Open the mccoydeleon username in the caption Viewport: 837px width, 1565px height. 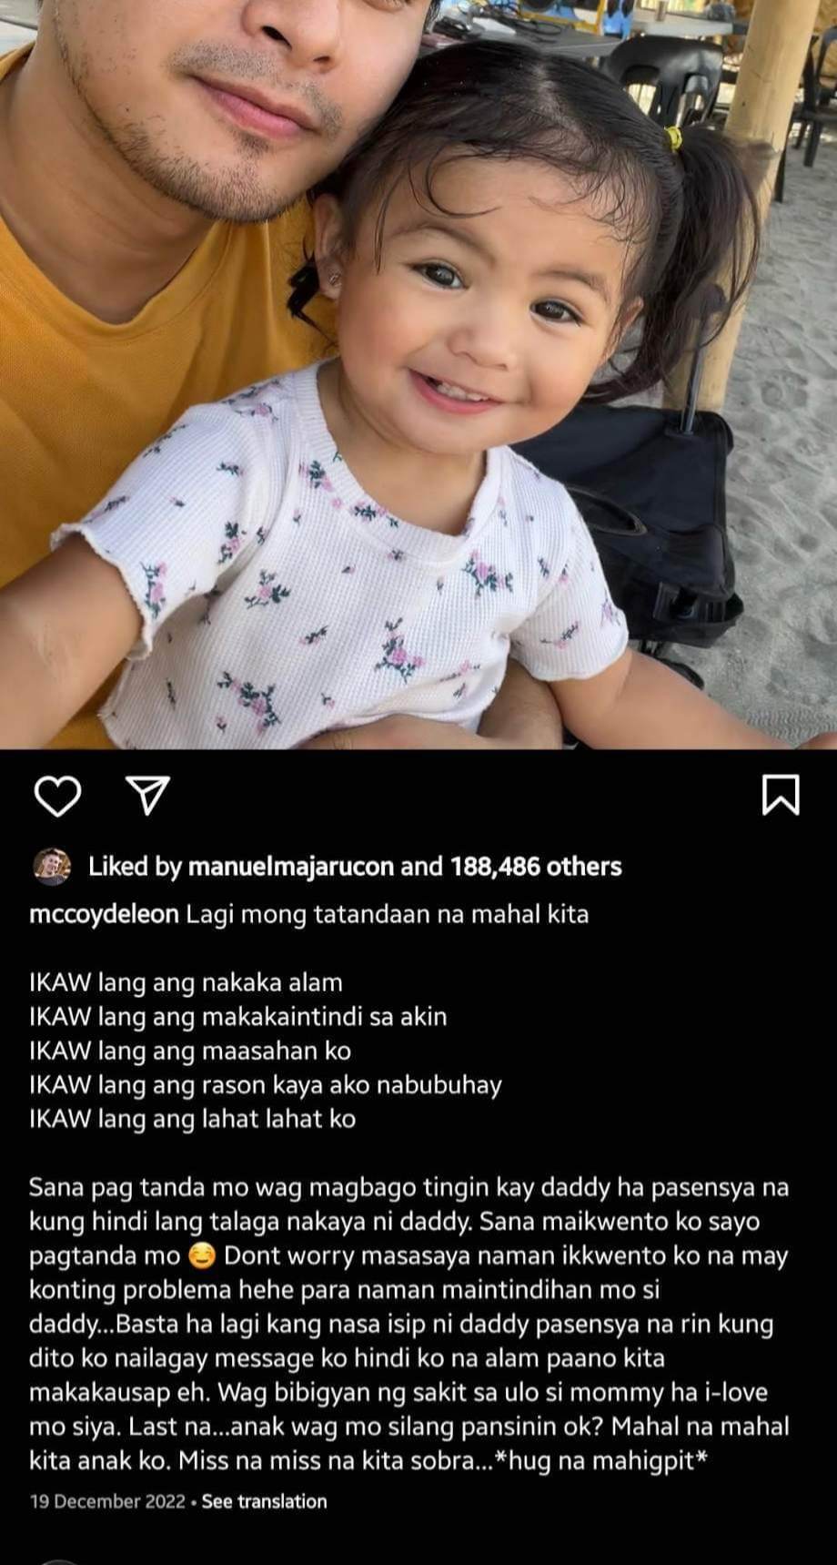click(104, 915)
